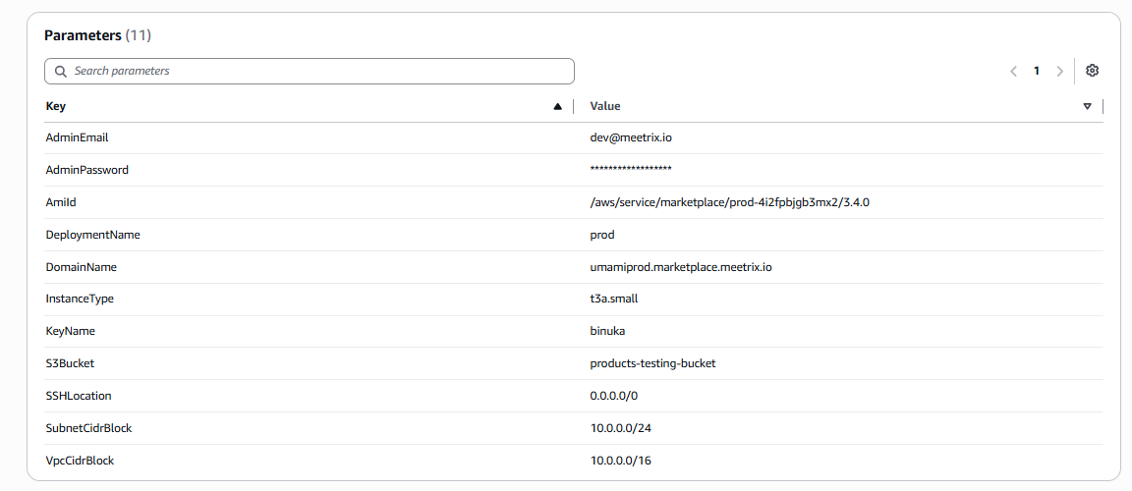Select the SubnetCidrBlock key cell

[x=88, y=427]
